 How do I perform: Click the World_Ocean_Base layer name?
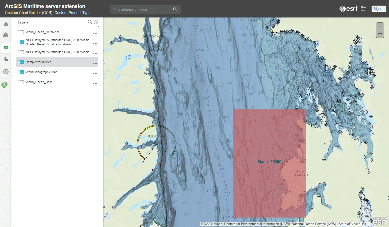[39, 82]
